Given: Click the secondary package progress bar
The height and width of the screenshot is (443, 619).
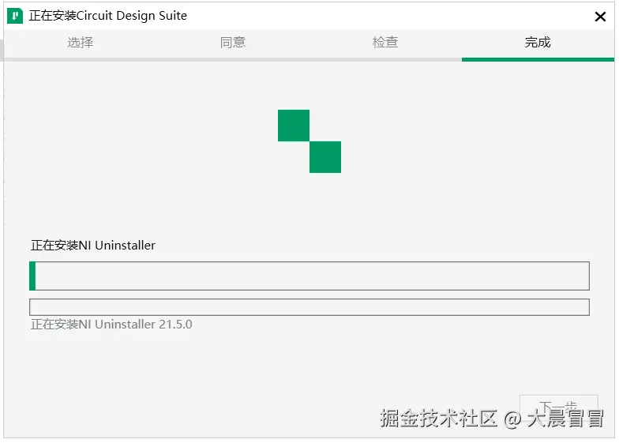Looking at the screenshot, I should (309, 307).
